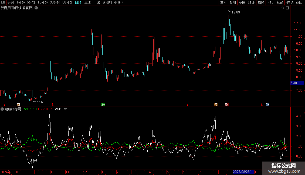Viewport: 305px width, 175px height.
Task: Click the 返回 back button
Action: click(x=299, y=2)
